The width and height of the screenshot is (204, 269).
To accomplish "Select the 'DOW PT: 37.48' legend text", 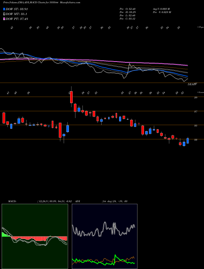I will click(x=17, y=19).
